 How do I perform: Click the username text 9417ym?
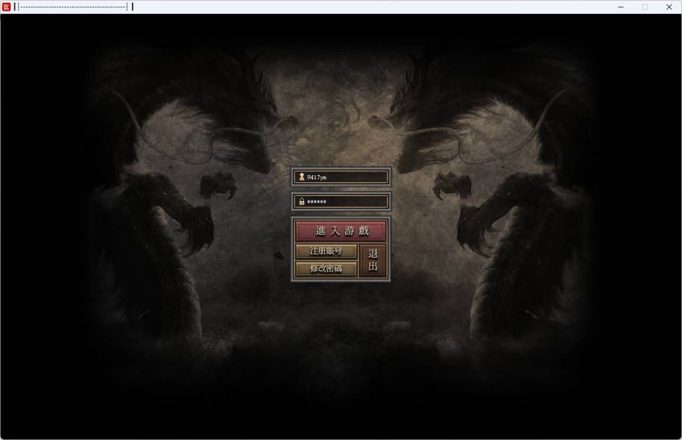click(317, 177)
